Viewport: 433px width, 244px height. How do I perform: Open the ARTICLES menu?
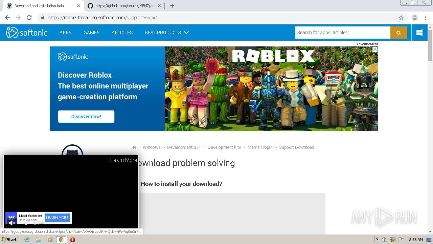click(122, 33)
